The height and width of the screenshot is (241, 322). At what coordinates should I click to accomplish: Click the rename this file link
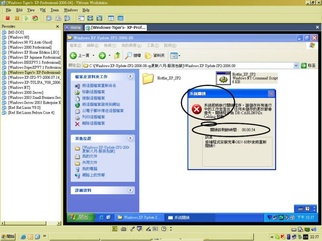[x=99, y=86]
